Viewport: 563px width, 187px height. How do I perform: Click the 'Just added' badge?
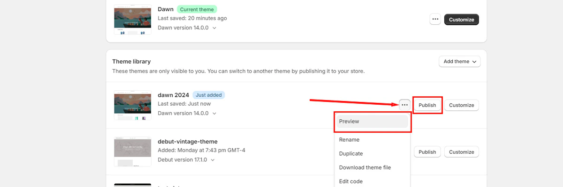point(209,95)
